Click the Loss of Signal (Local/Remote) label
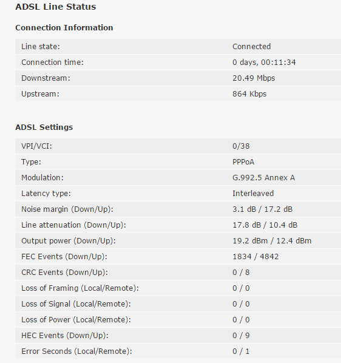This screenshot has width=341, height=363. (76, 304)
